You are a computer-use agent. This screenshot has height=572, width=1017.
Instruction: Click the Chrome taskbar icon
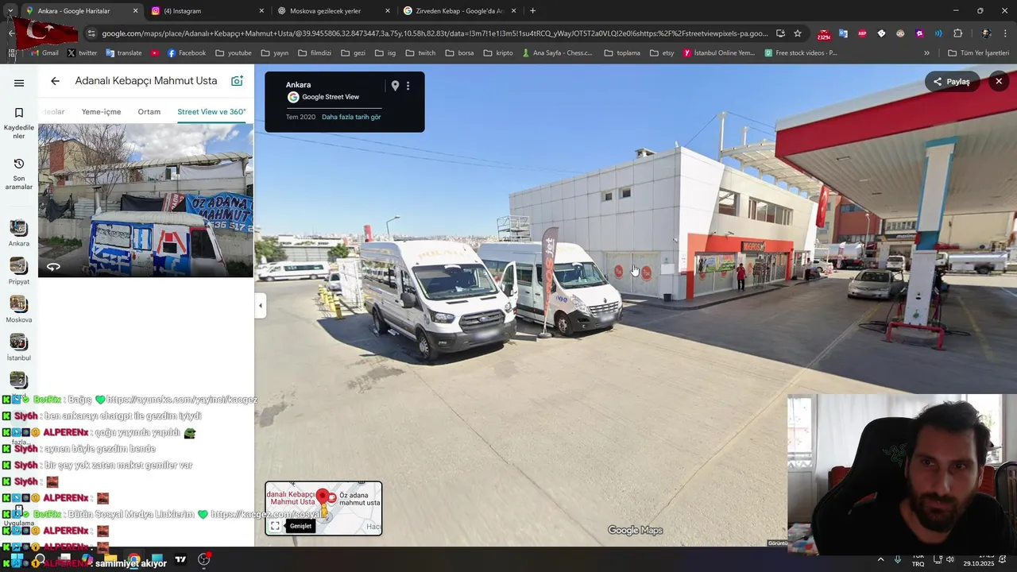pos(133,559)
